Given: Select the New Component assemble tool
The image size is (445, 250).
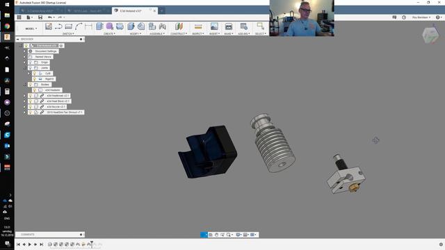Looking at the screenshot, I should [152, 26].
